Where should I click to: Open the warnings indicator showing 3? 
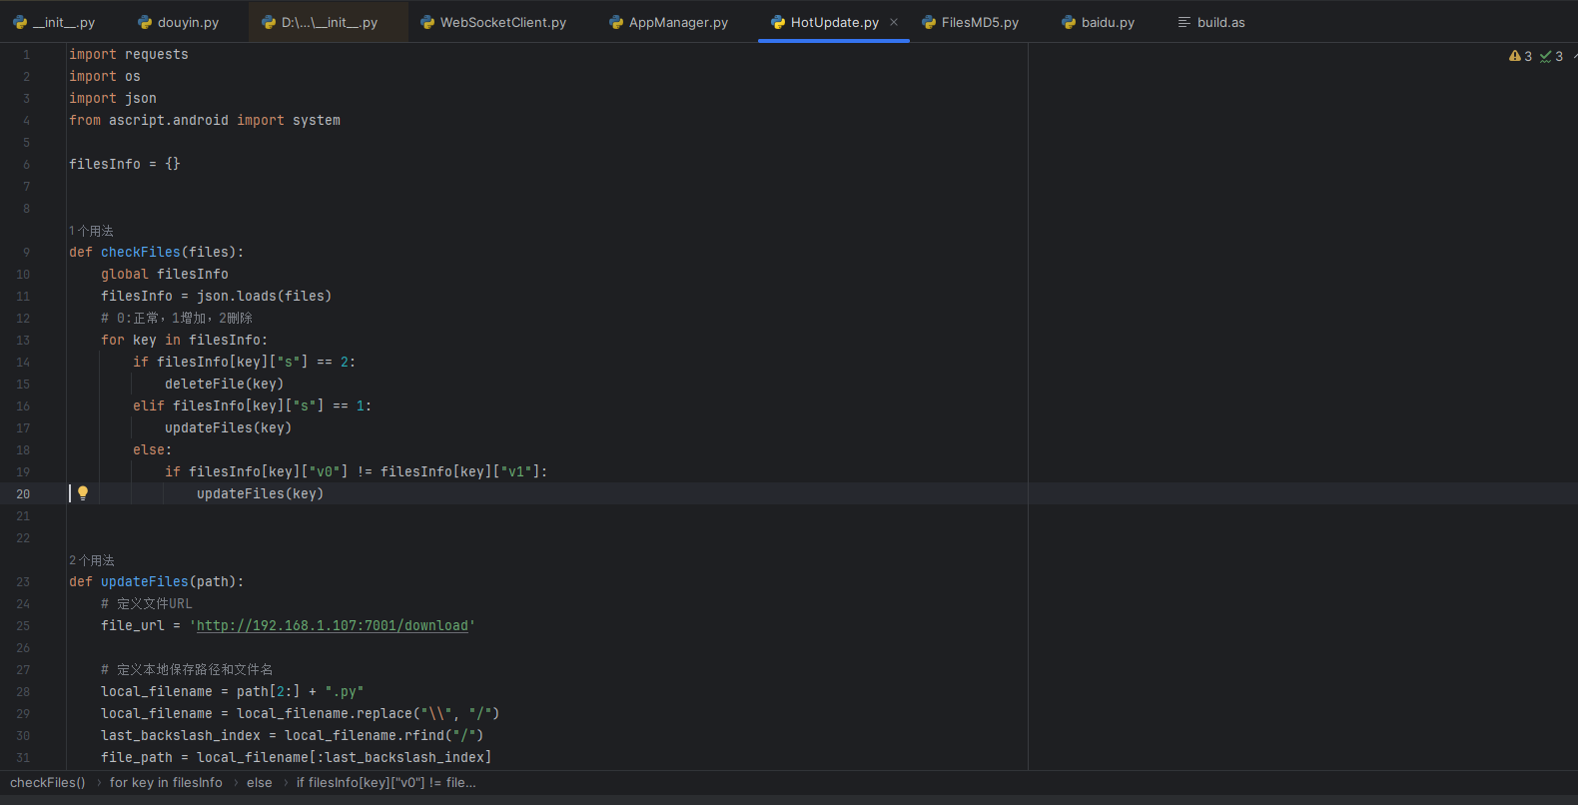point(1520,56)
